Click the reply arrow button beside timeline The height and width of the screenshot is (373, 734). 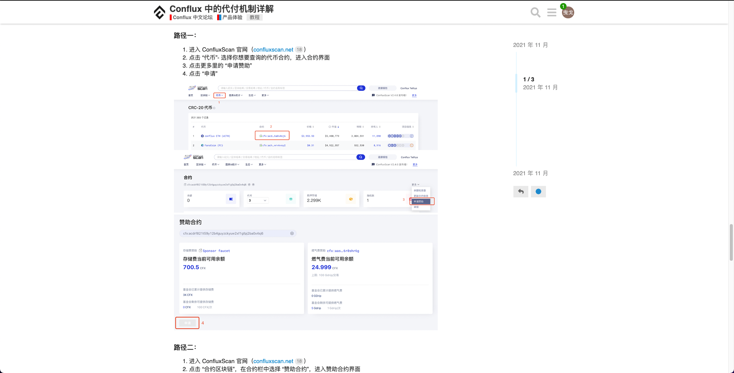click(x=521, y=192)
